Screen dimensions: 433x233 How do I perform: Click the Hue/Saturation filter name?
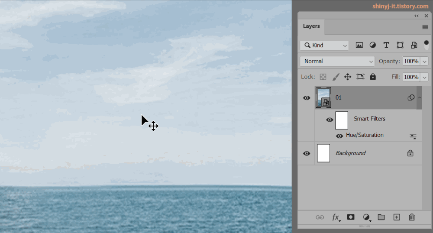(365, 135)
